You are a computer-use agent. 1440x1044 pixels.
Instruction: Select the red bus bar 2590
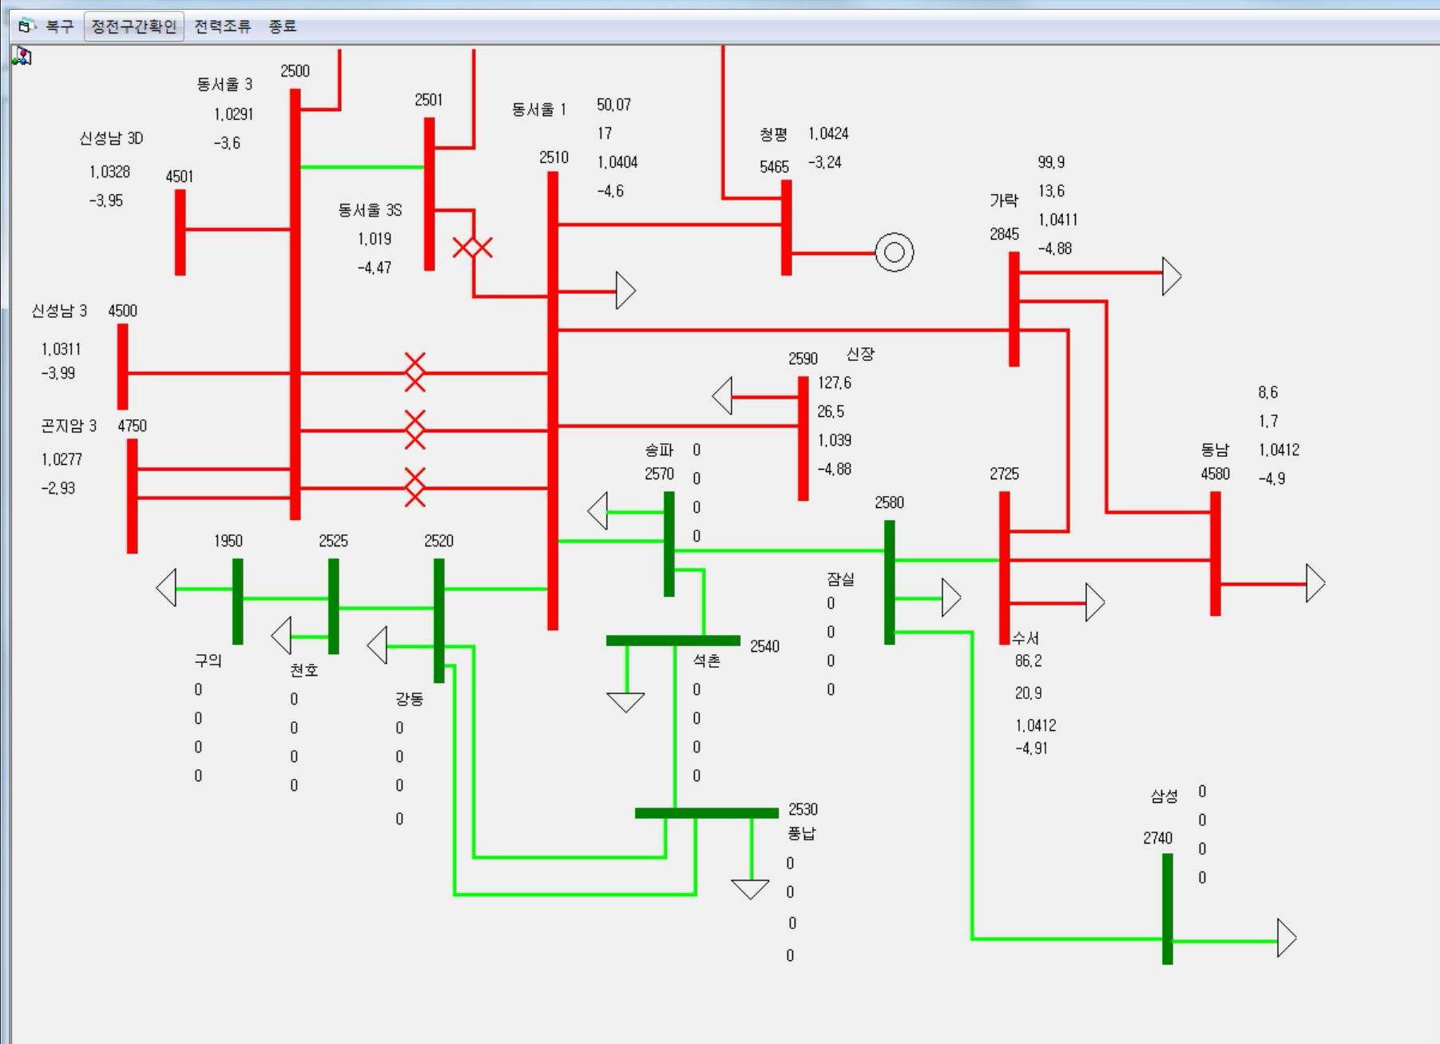pyautogui.click(x=803, y=439)
